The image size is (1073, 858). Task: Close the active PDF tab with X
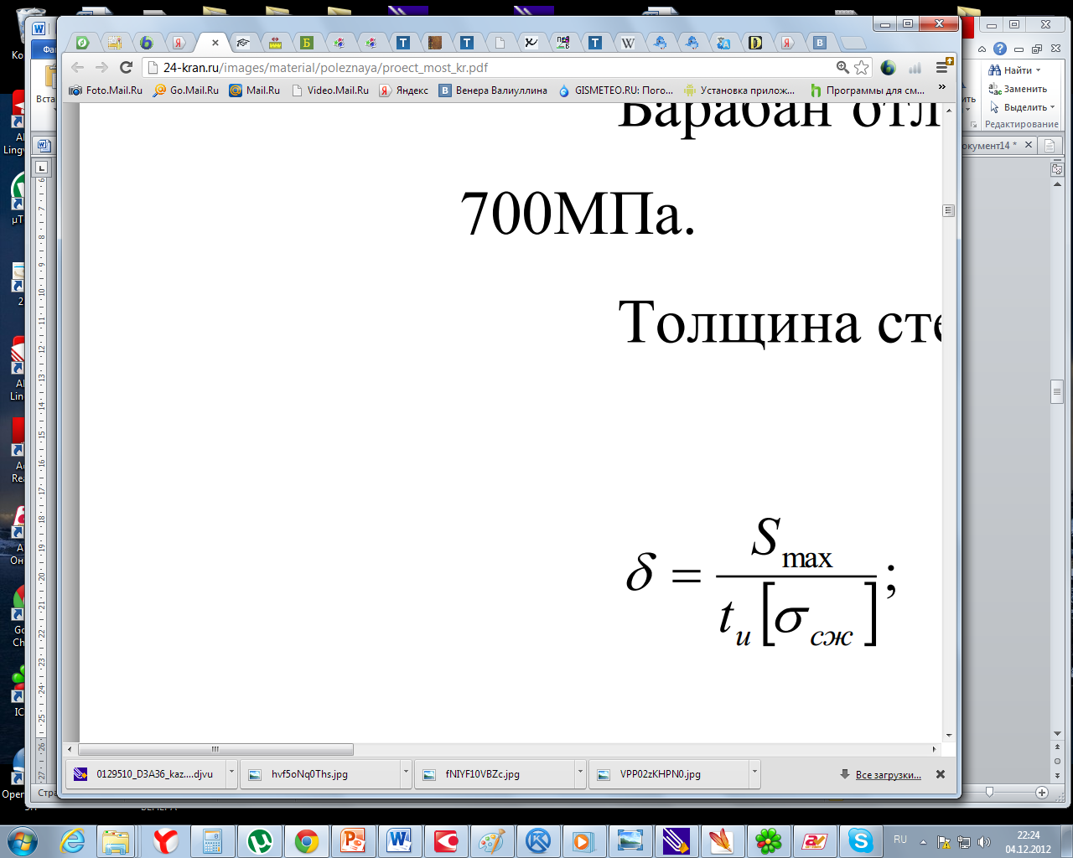click(215, 43)
